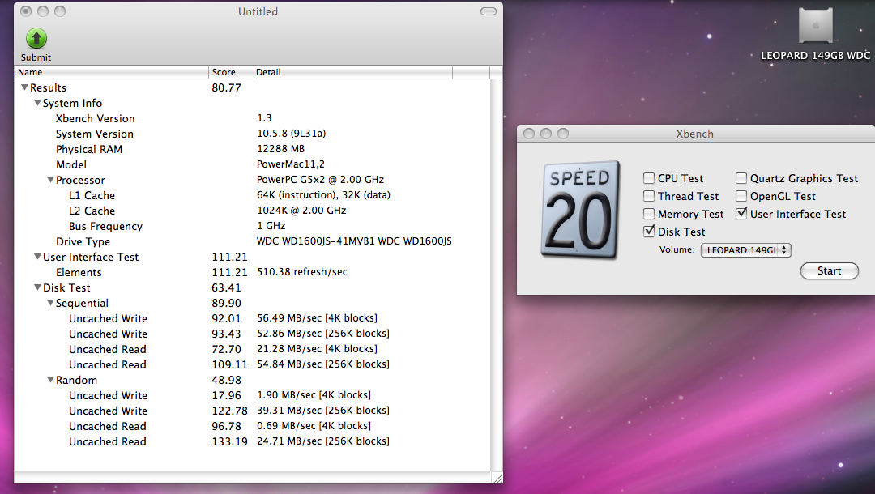The image size is (875, 494).
Task: Click the green Submit arrow icon
Action: tap(36, 39)
